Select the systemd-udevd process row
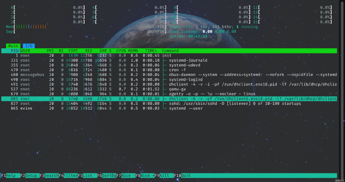This screenshot has height=182, width=345. tap(169, 65)
